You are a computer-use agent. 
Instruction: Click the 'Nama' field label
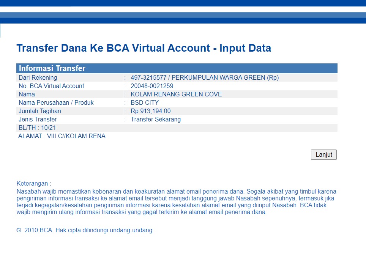coord(27,95)
